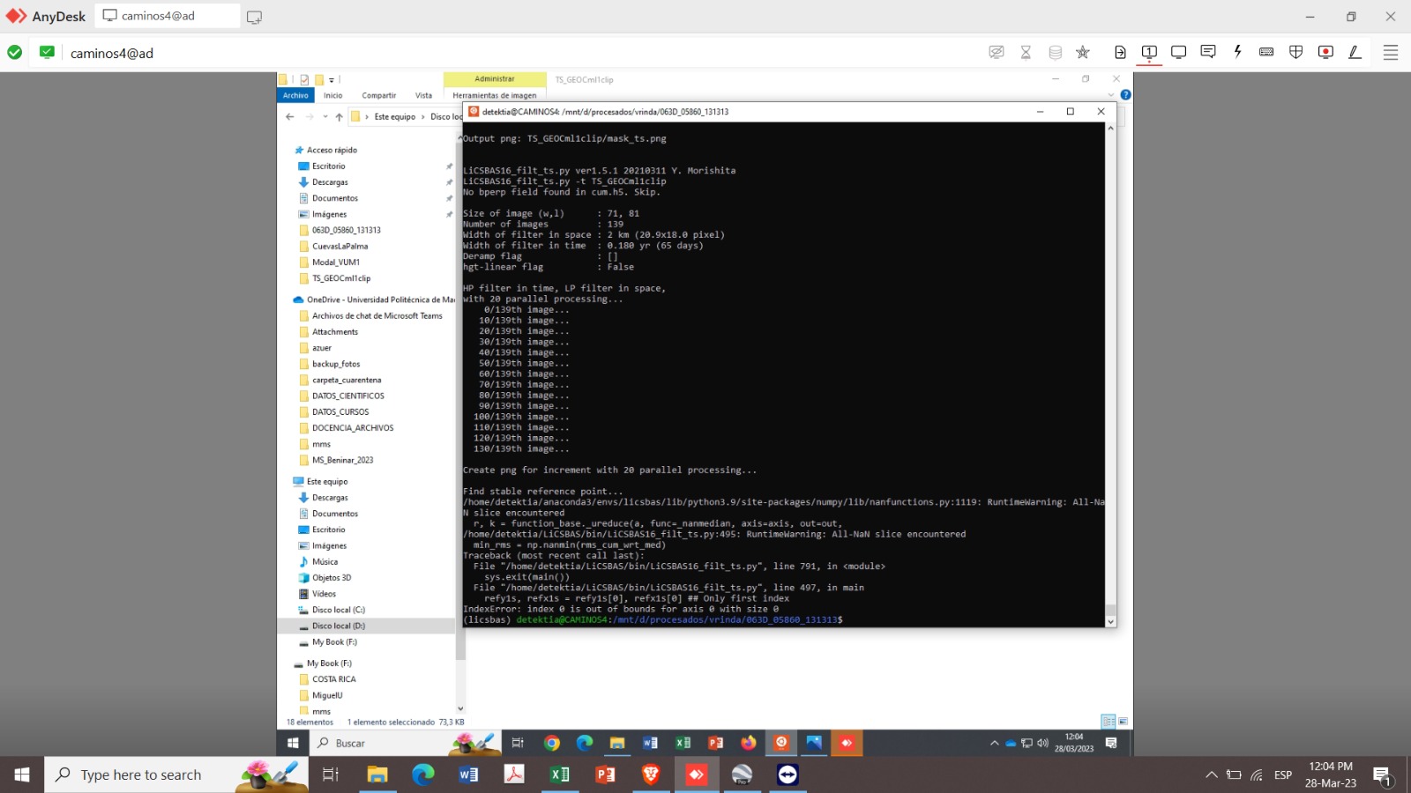Open AnyDesk permissions shield icon
This screenshot has height=793, width=1411.
(x=1295, y=52)
